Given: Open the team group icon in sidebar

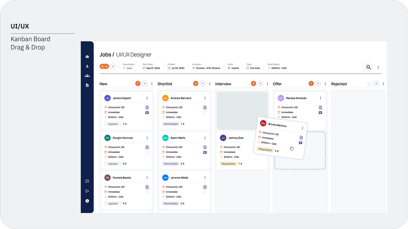Looking at the screenshot, I should (87, 76).
